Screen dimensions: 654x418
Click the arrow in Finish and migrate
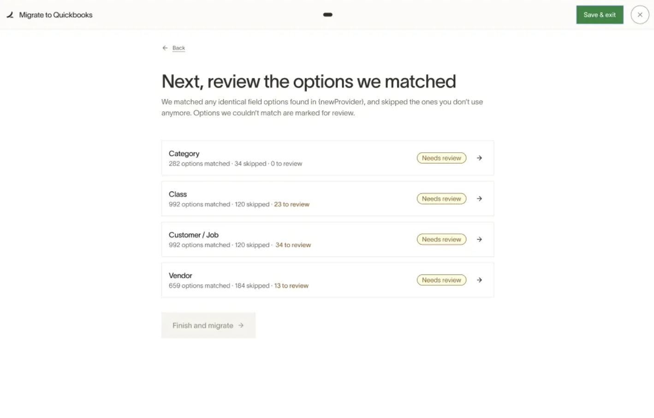coord(241,325)
